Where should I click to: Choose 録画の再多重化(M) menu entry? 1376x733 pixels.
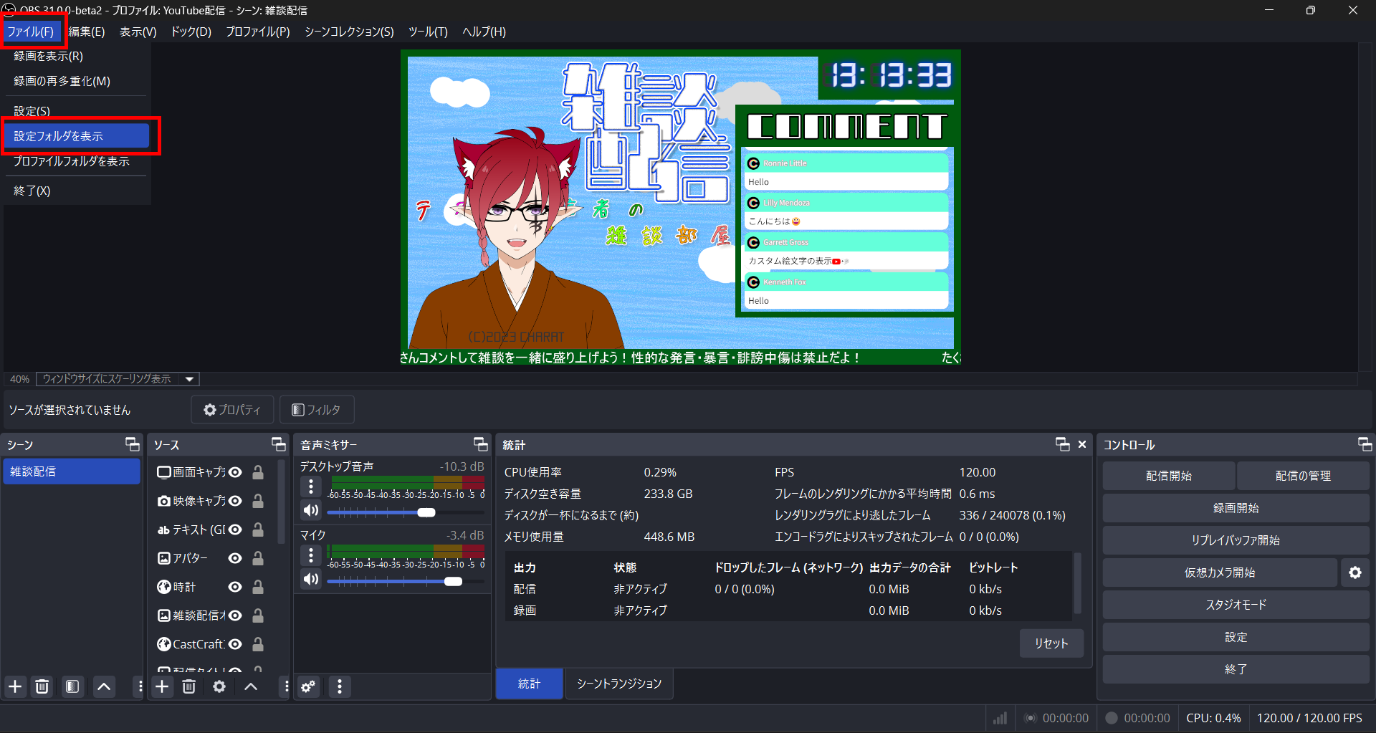click(x=77, y=81)
